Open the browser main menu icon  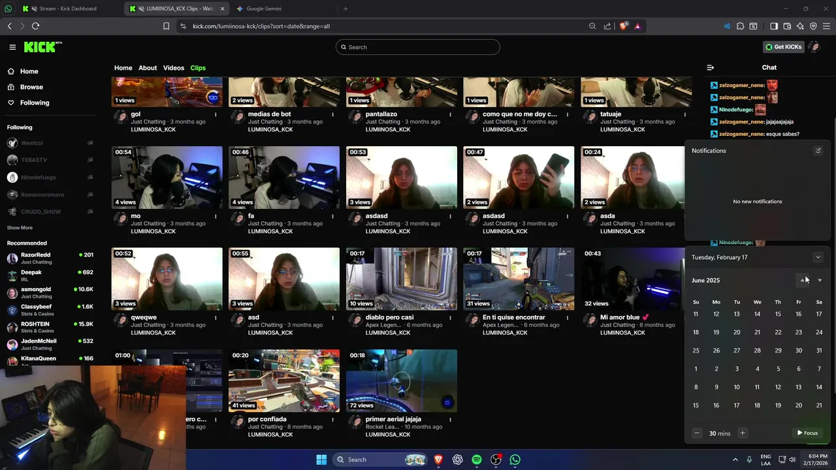[x=826, y=26]
